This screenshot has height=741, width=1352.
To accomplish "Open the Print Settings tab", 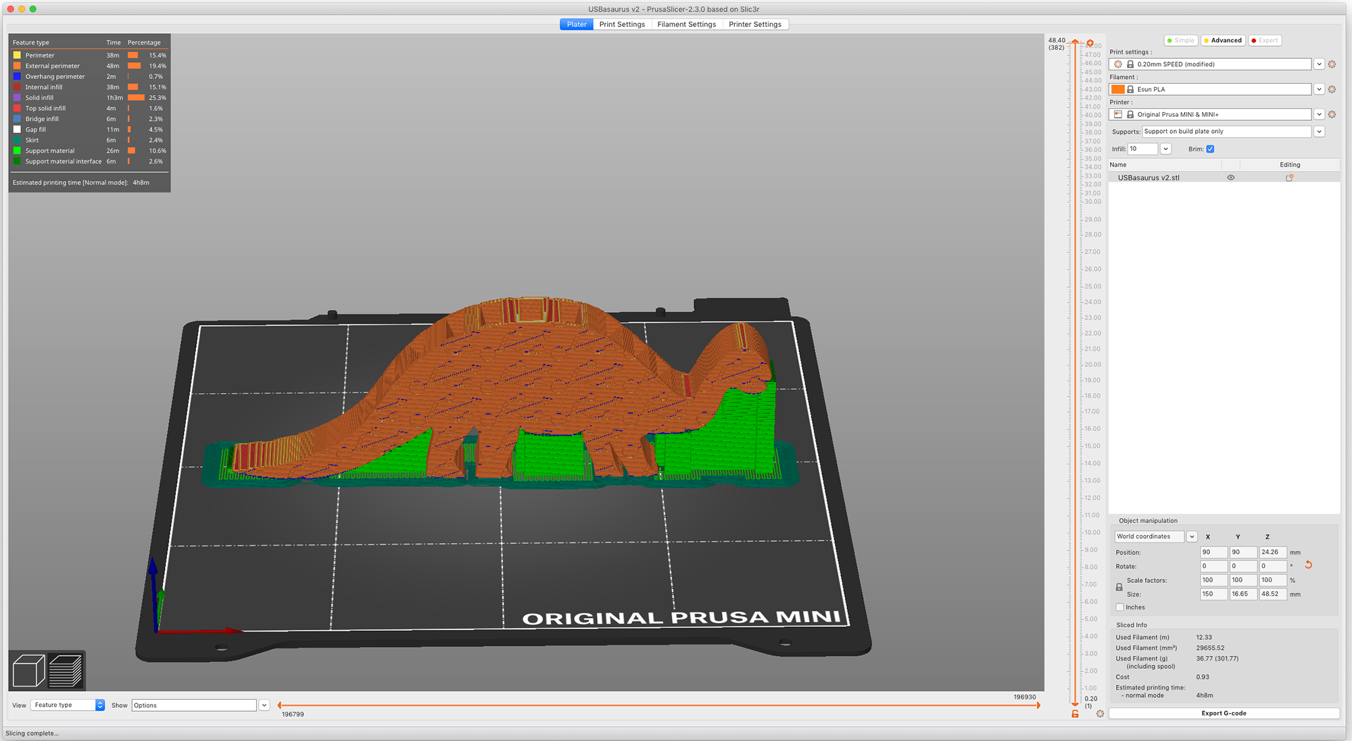I will point(622,24).
